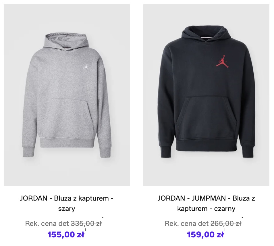Click the crossed-out 335,00 zł price
Viewport: 274px width, 246px height.
[x=86, y=224]
